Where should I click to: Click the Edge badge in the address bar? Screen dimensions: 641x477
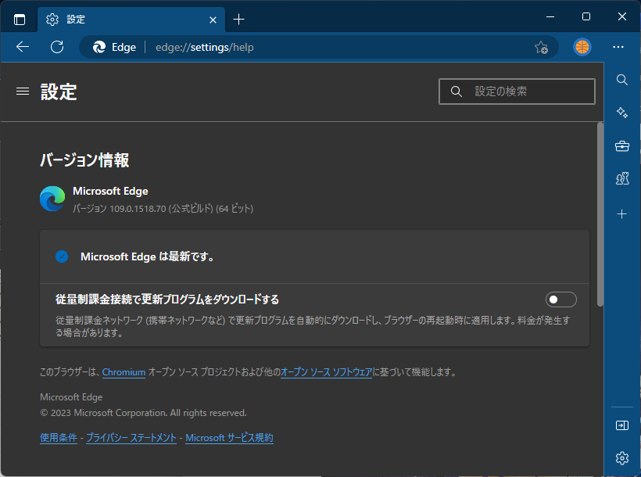coord(114,47)
